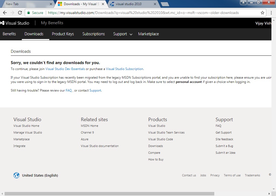
Task: Switch to the New Tab tab
Action: [x=27, y=4]
